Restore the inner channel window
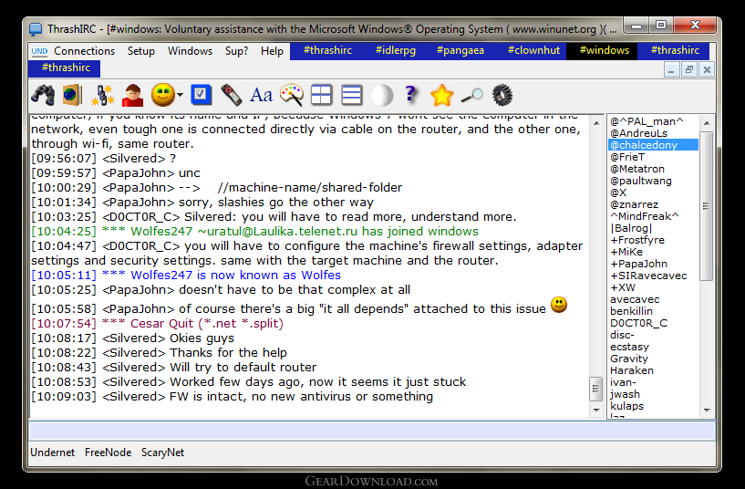 pyautogui.click(x=689, y=70)
